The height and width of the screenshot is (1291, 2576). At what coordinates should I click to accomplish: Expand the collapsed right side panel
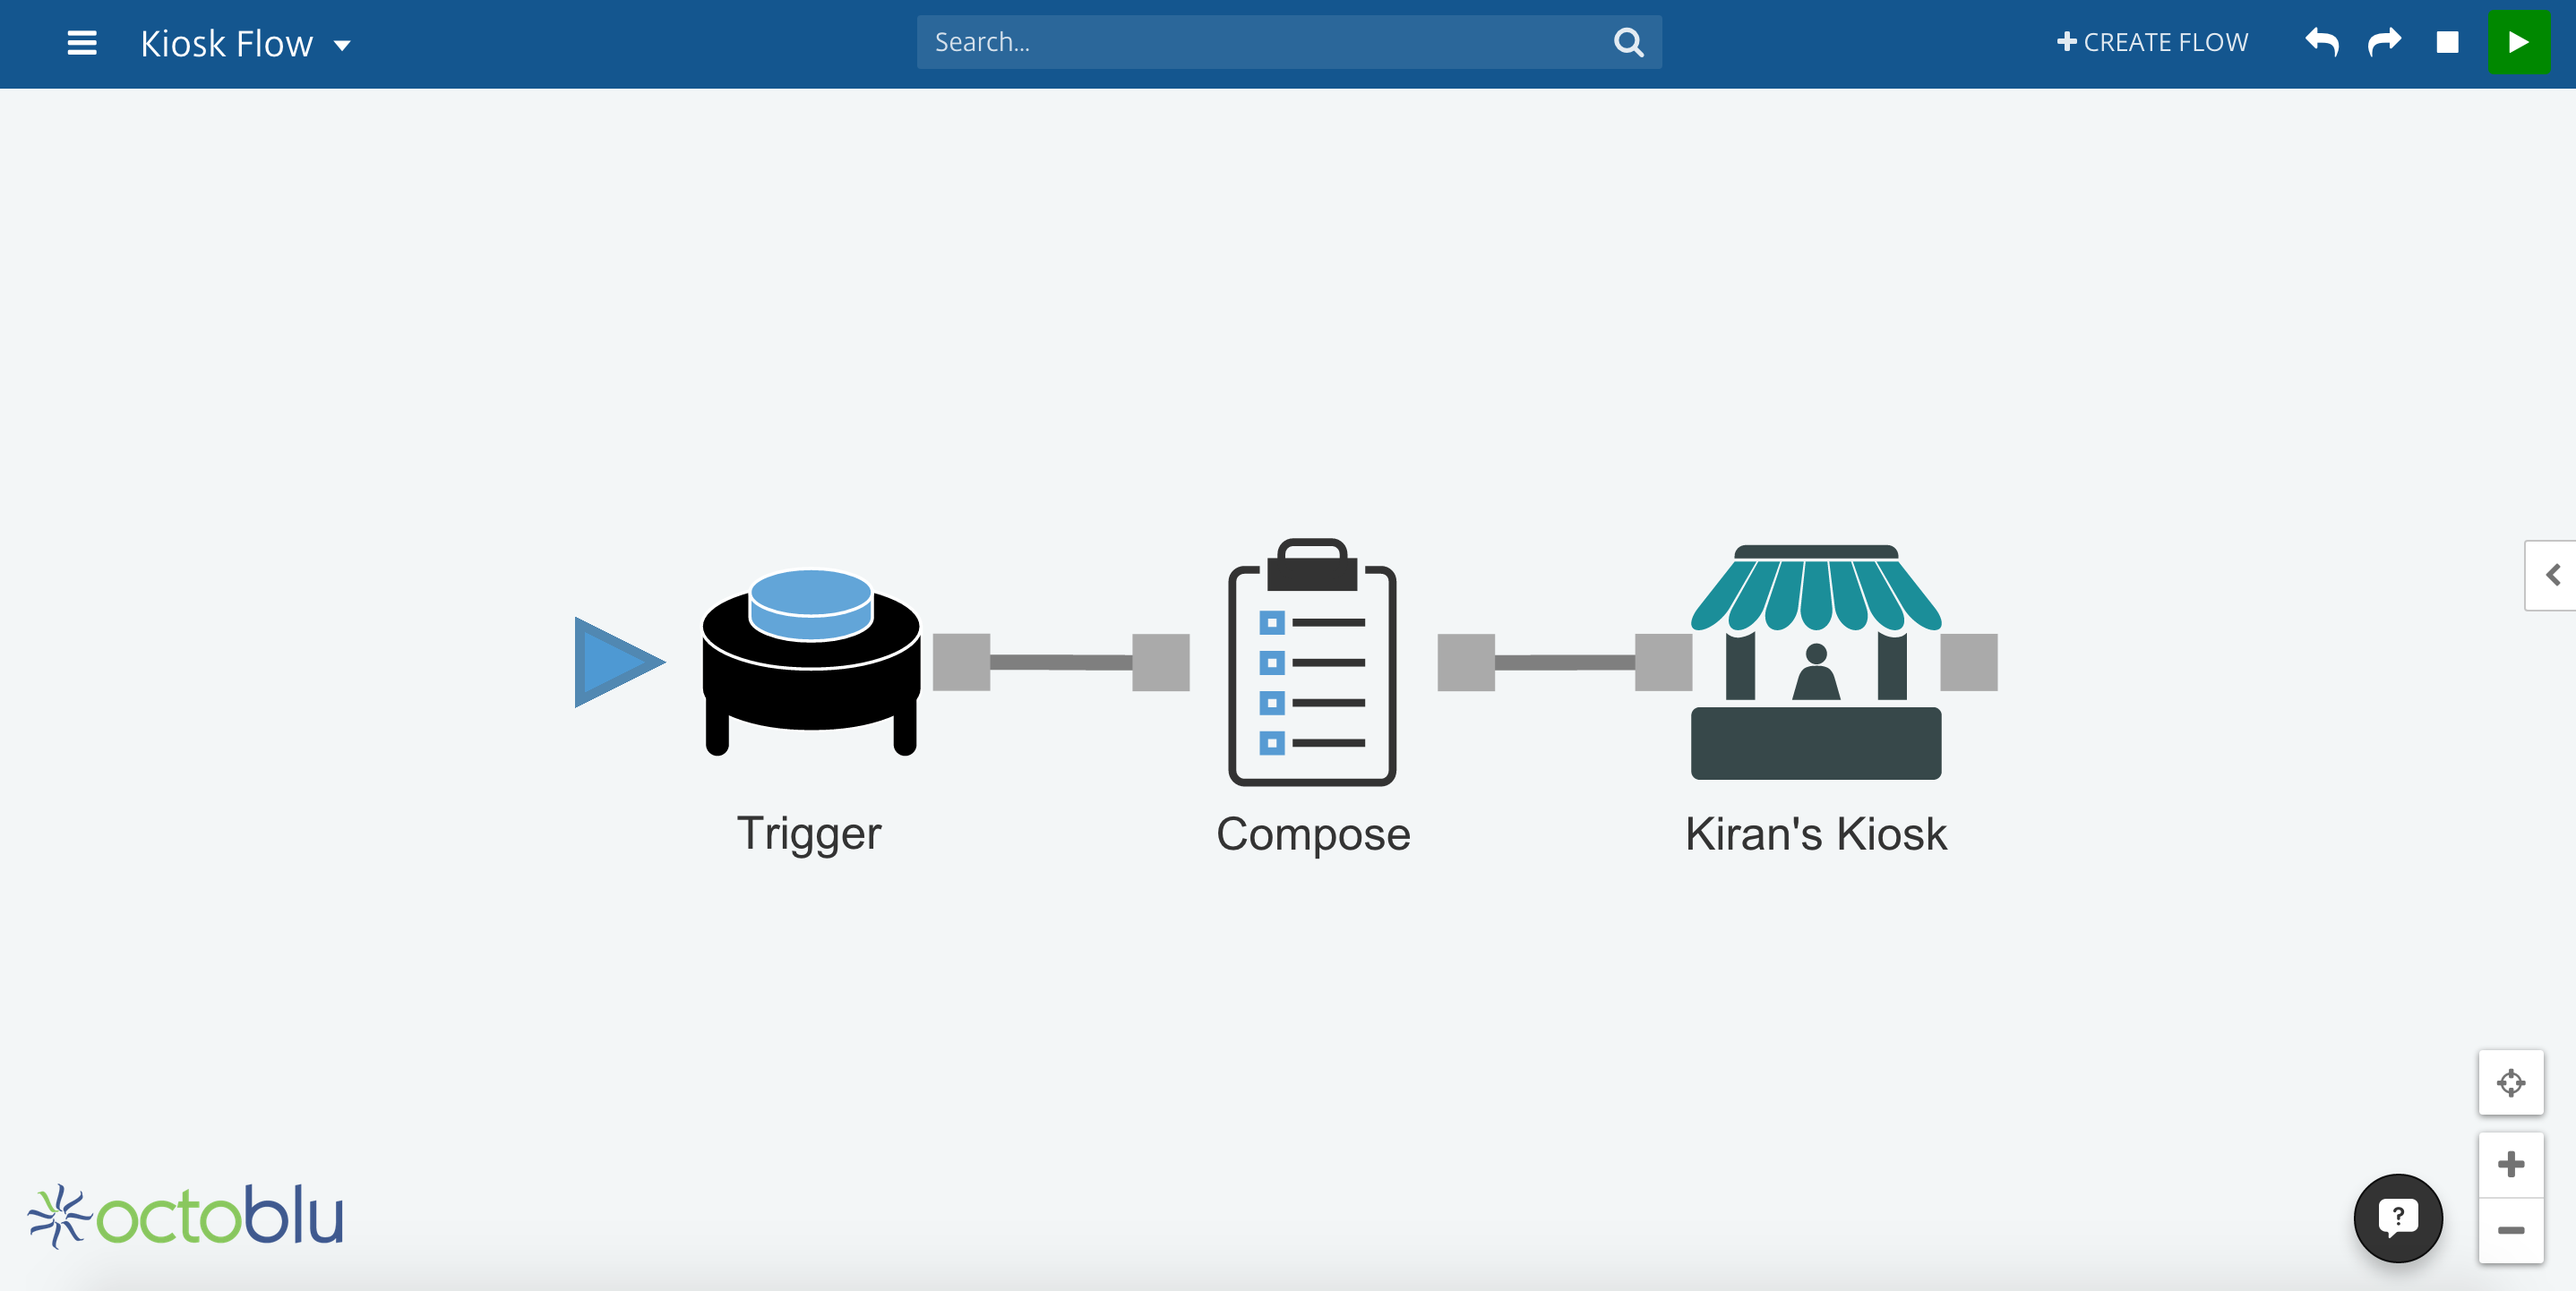pos(2553,575)
